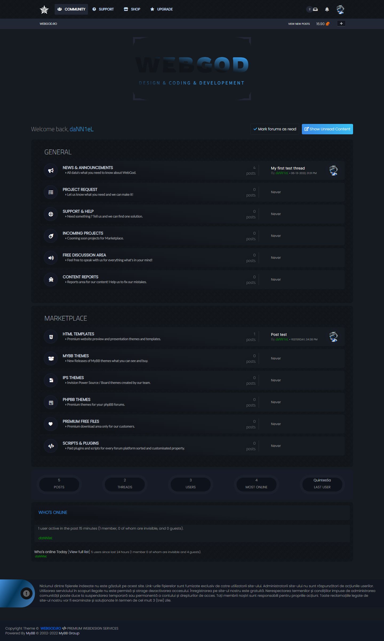
Task: Click Premium Free Files heart icon
Action: 51,424
